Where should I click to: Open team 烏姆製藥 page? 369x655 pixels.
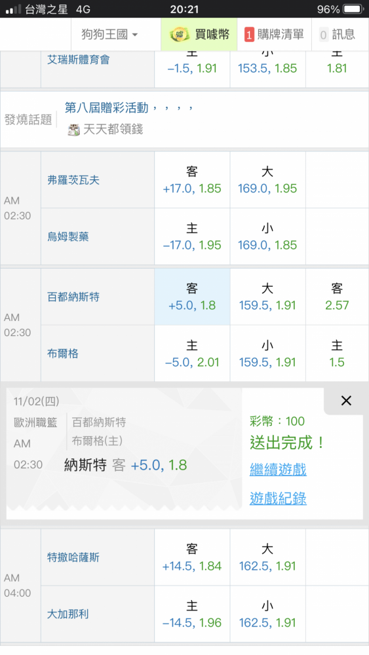68,237
